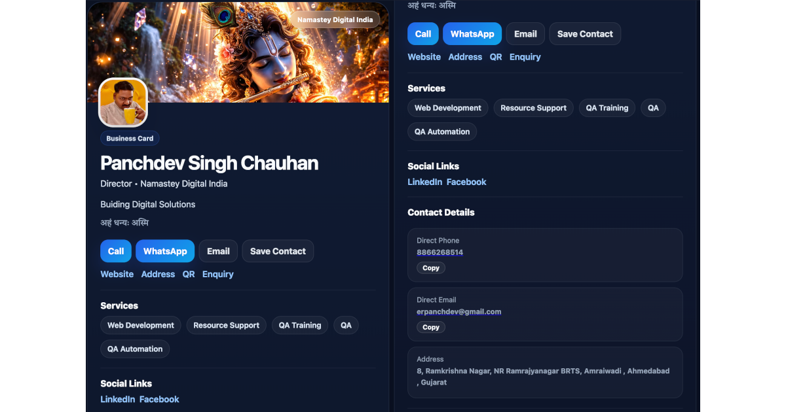786x412 pixels.
Task: Click the Email button in the right panel
Action: [x=525, y=34]
